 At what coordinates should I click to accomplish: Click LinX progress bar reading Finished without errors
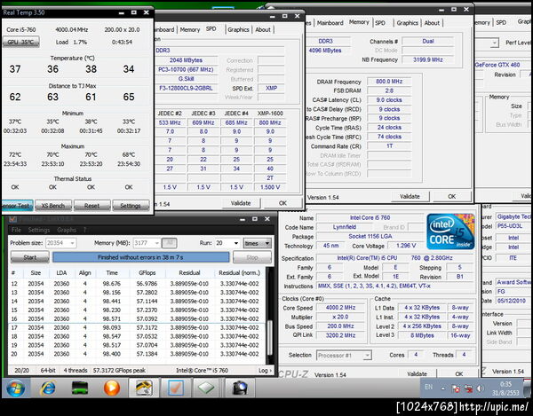(x=140, y=257)
